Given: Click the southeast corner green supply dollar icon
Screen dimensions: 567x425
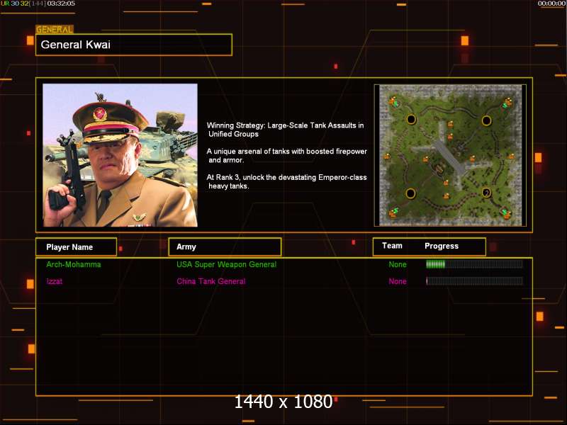Looking at the screenshot, I should tap(504, 211).
